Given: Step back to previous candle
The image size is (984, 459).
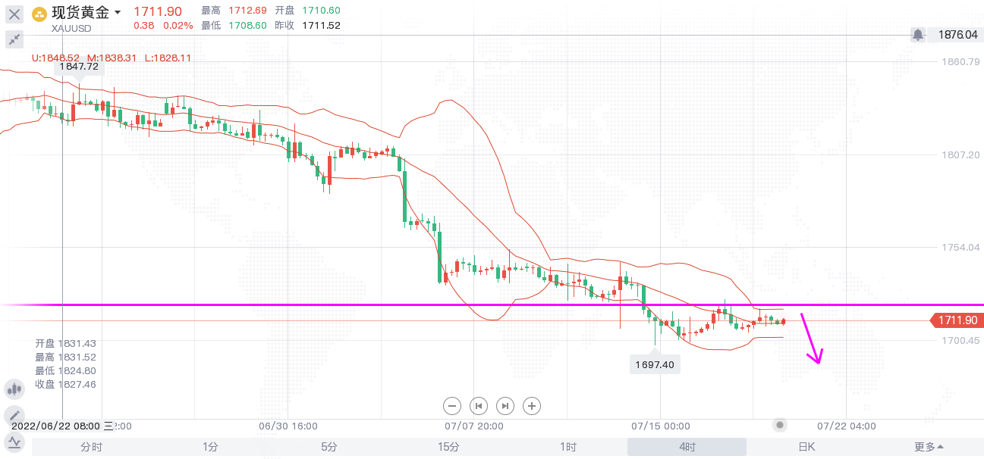Looking at the screenshot, I should (x=479, y=406).
